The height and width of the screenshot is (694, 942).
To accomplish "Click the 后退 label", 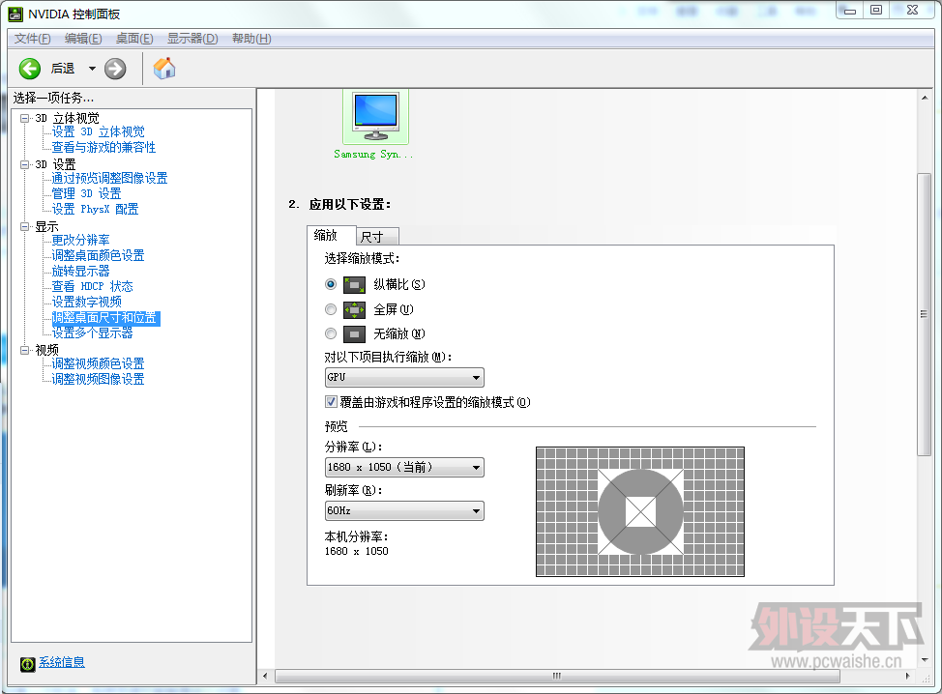I will (x=63, y=69).
